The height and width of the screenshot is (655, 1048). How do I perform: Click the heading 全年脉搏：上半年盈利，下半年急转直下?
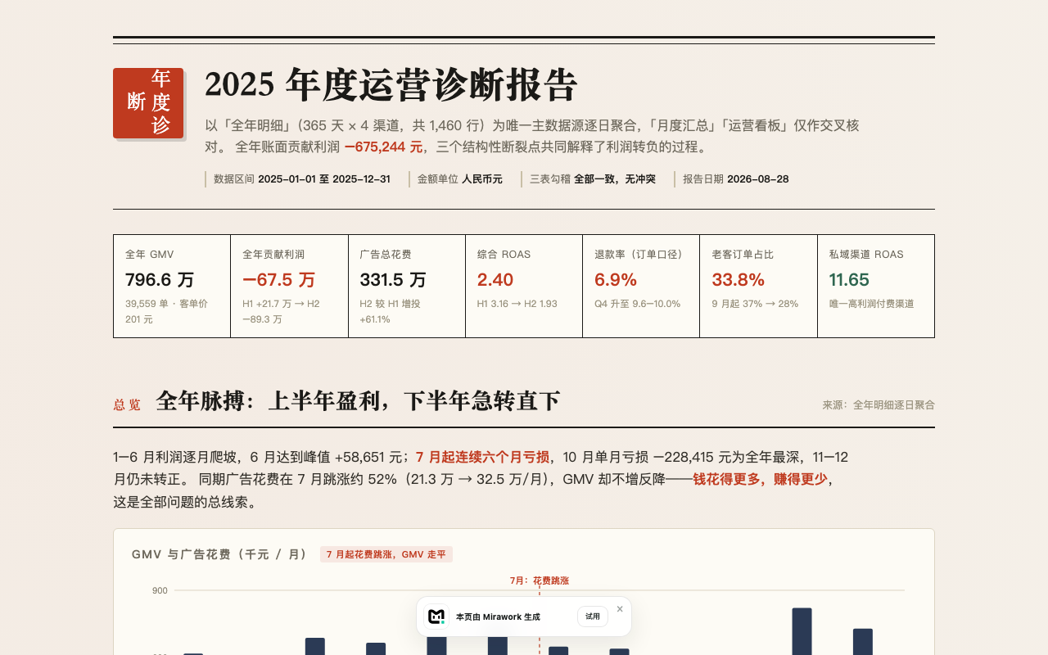coord(358,401)
